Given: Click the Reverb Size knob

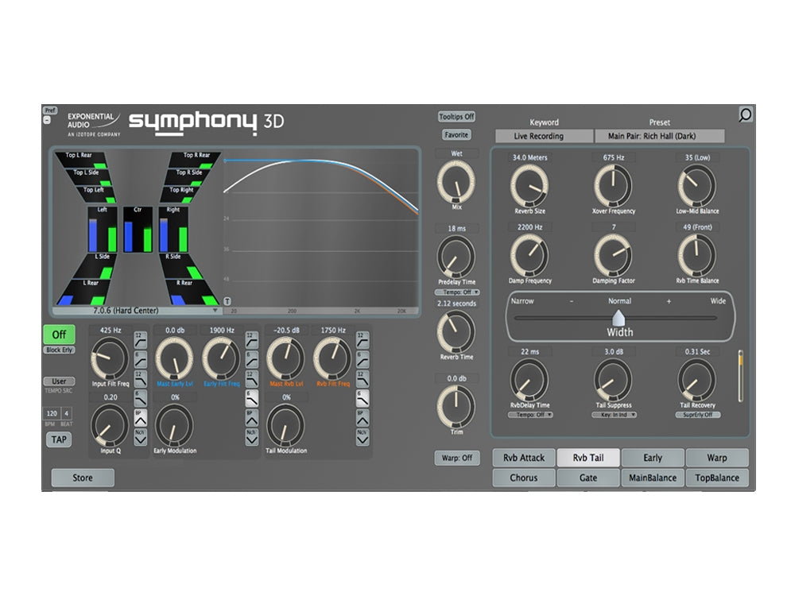Looking at the screenshot, I should (x=529, y=186).
